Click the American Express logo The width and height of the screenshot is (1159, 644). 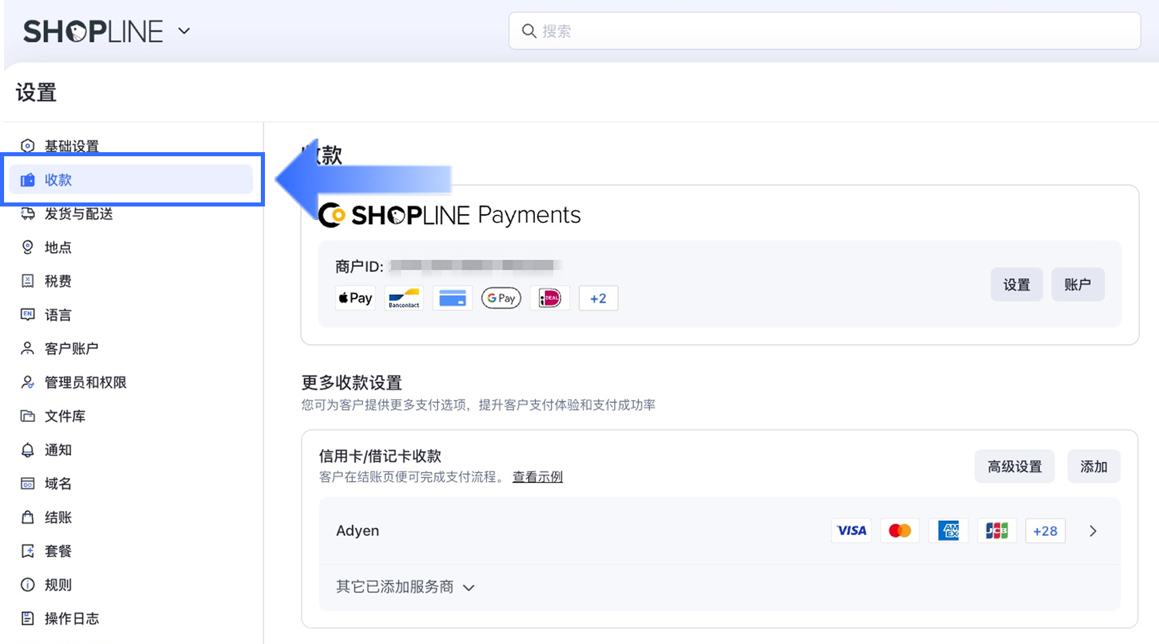pos(948,531)
